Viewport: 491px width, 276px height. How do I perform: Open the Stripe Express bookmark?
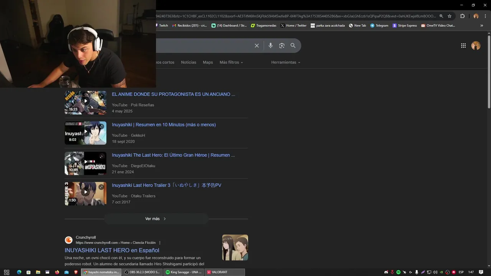[x=405, y=26]
